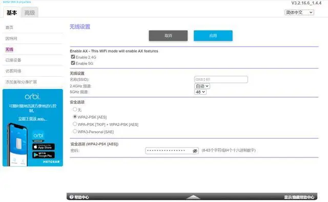The image size is (328, 202).
Task: Expand help panel with up arrow
Action: pyautogui.click(x=193, y=197)
